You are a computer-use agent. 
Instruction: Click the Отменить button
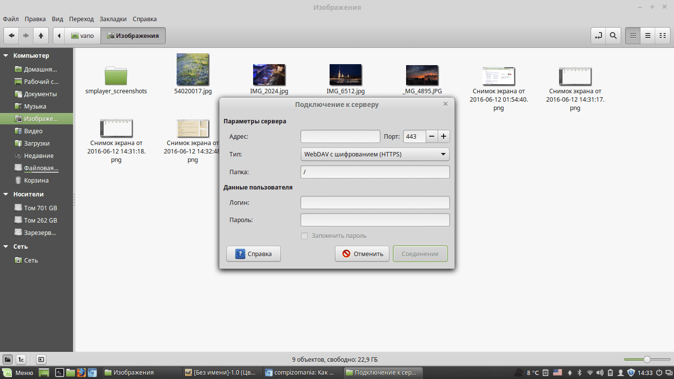[362, 254]
